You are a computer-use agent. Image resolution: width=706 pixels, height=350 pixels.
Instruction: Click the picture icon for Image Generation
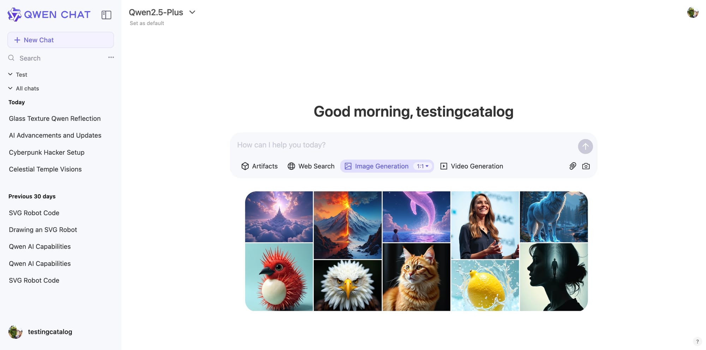coord(348,166)
